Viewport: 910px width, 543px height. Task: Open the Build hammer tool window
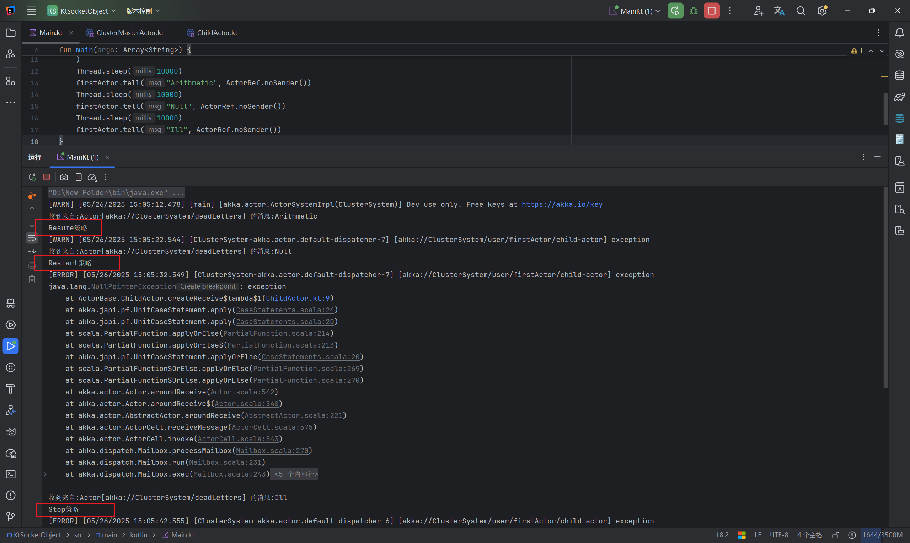click(11, 389)
